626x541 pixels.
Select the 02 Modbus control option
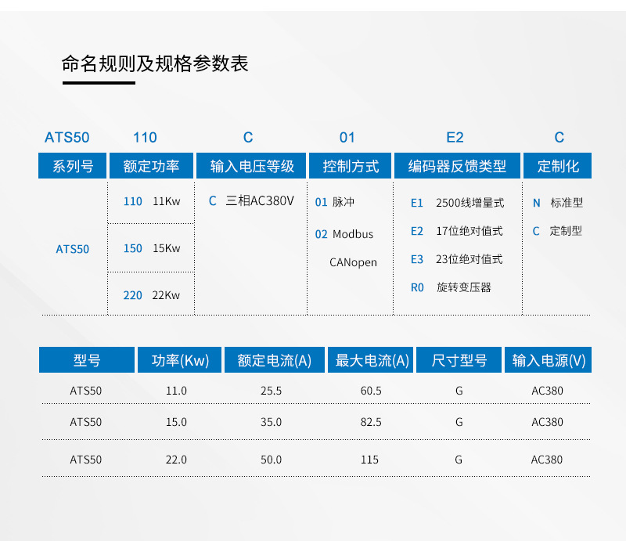click(x=344, y=234)
